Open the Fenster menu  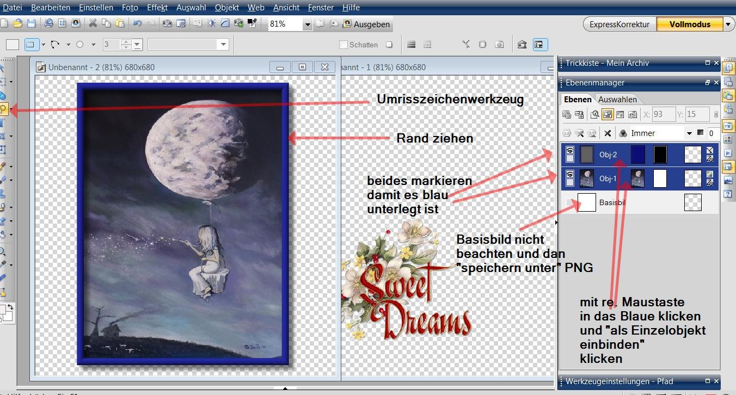pos(321,8)
